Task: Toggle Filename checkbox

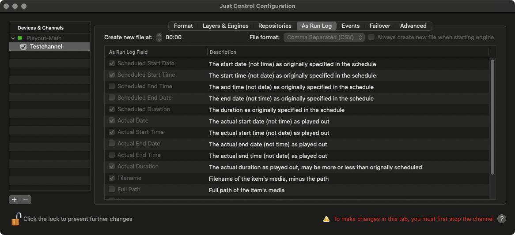Action: 112,178
